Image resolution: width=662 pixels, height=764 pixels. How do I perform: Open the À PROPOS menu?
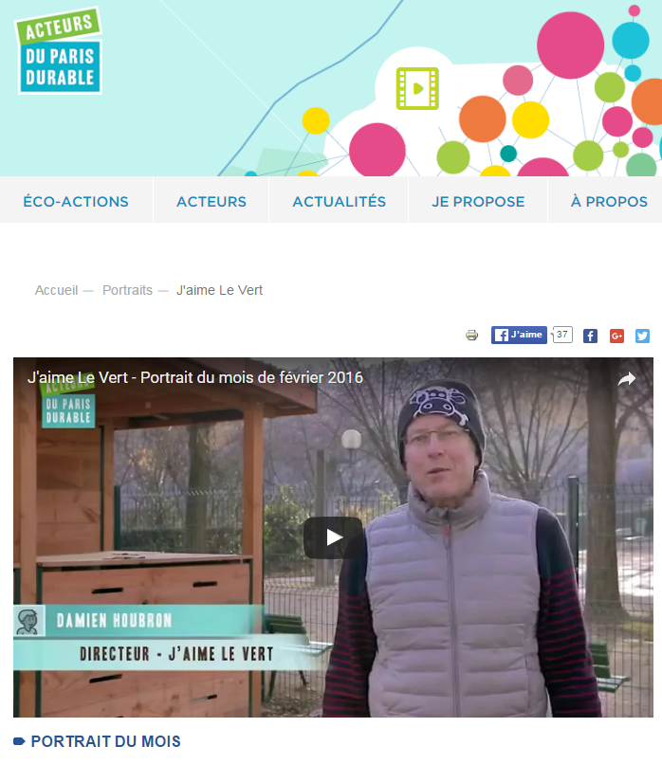pyautogui.click(x=609, y=201)
